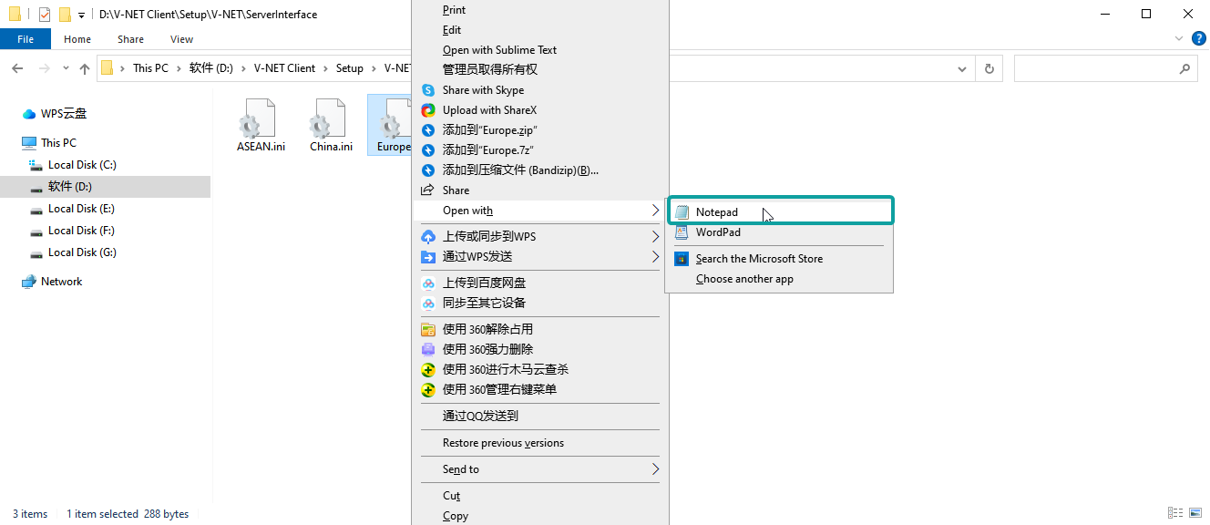1210x525 pixels.
Task: Click the 360 icon beside 使用 360解除占用
Action: 427,330
